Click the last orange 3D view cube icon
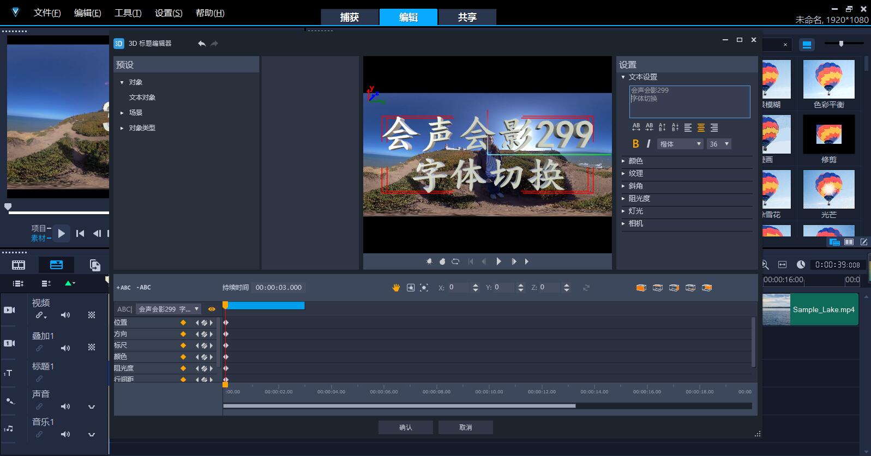This screenshot has width=871, height=456. tap(707, 288)
